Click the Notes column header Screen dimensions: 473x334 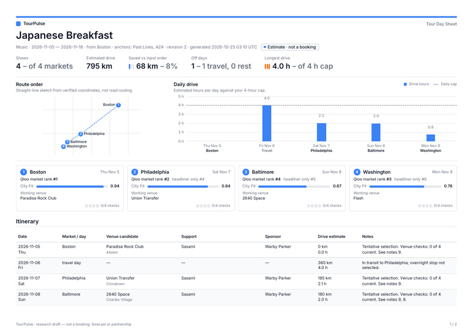pyautogui.click(x=367, y=236)
